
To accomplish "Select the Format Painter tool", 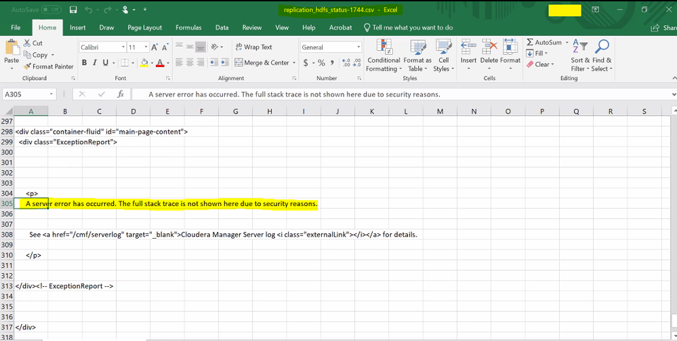I will tap(48, 66).
